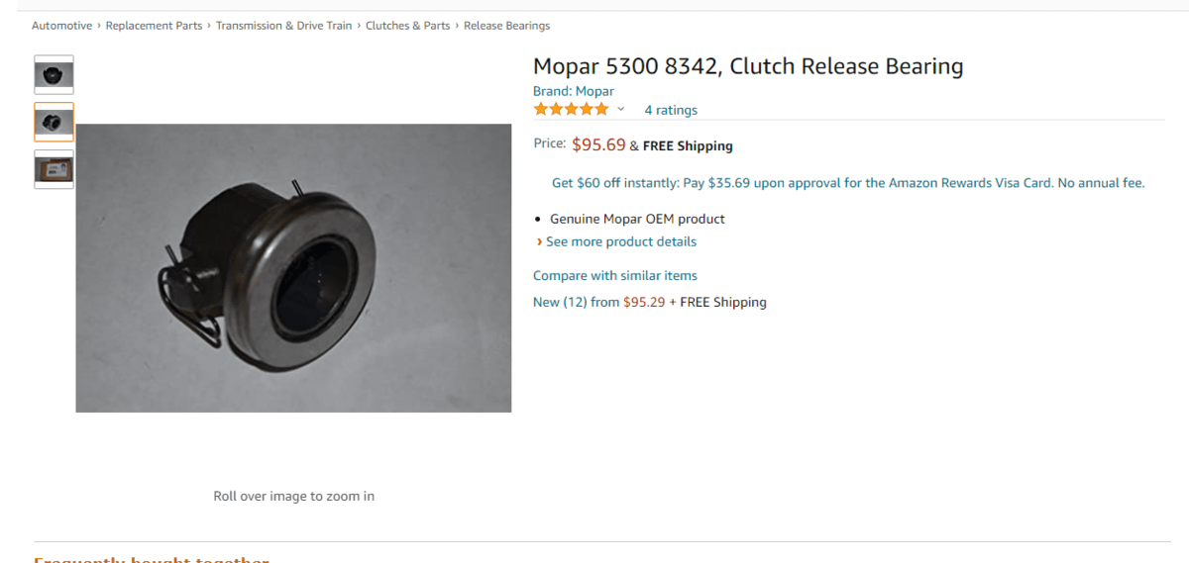Go to Automotive breadcrumb
1189x563 pixels.
tap(61, 26)
